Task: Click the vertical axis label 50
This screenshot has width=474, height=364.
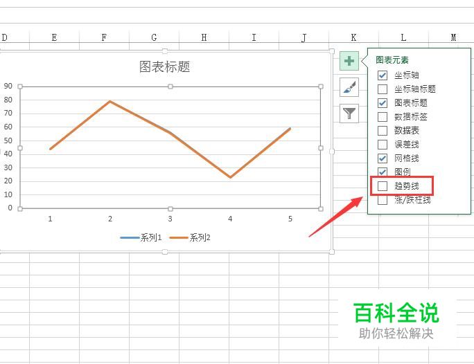Action: tap(8, 140)
